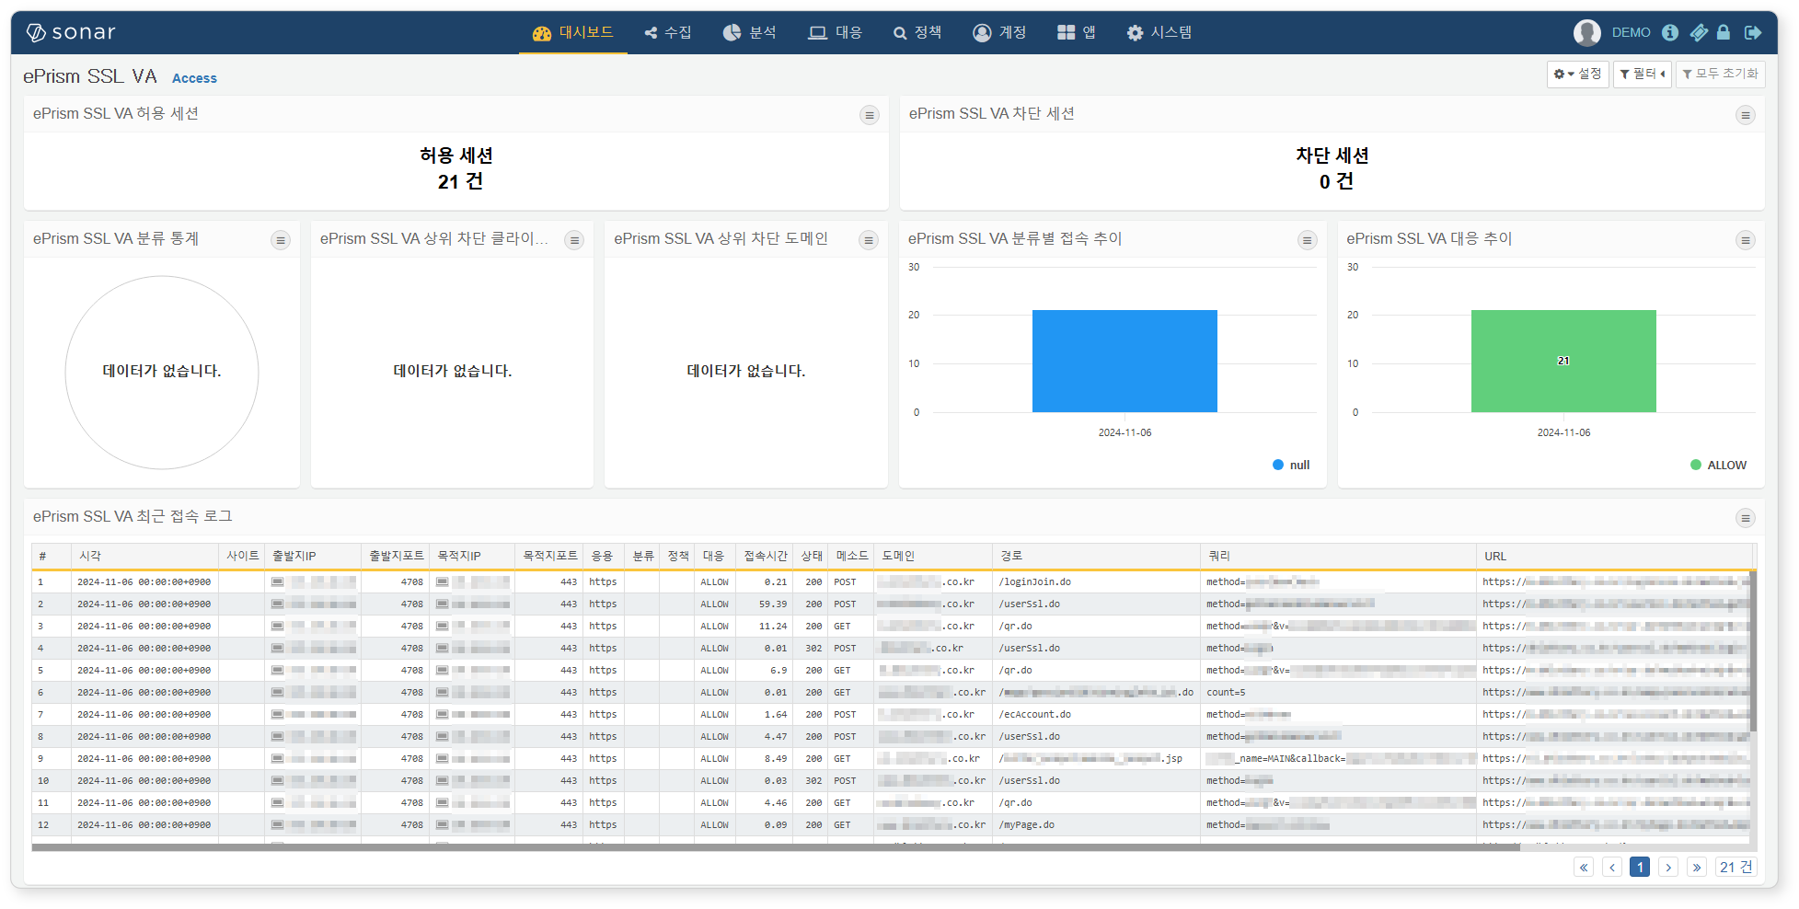
Task: Toggle the ALLOW legend swatch
Action: coord(1696,465)
